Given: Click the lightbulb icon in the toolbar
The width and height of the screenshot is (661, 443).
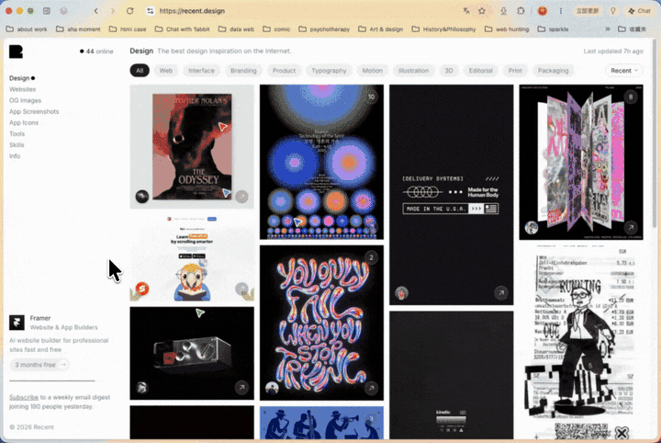Looking at the screenshot, I should point(613,11).
